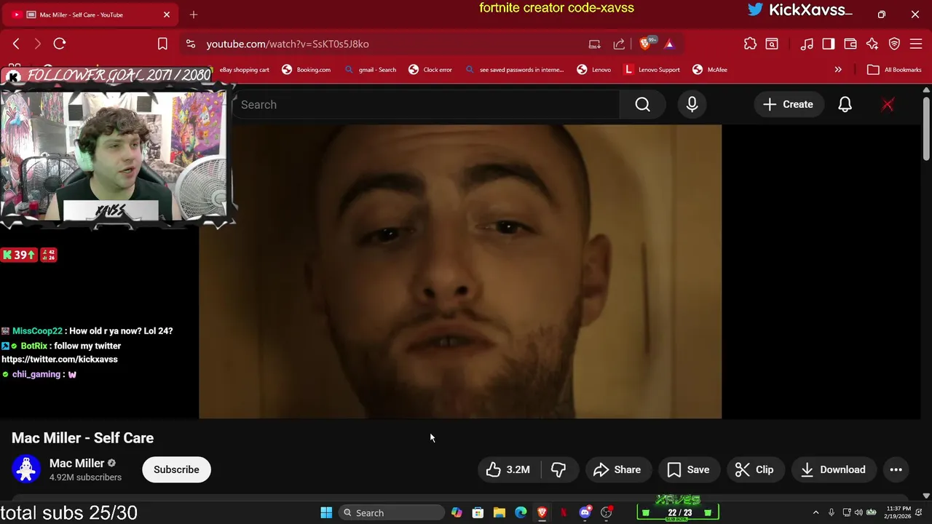Screen dimensions: 932x524
Task: Open OBS Studio from the taskbar
Action: coord(607,512)
